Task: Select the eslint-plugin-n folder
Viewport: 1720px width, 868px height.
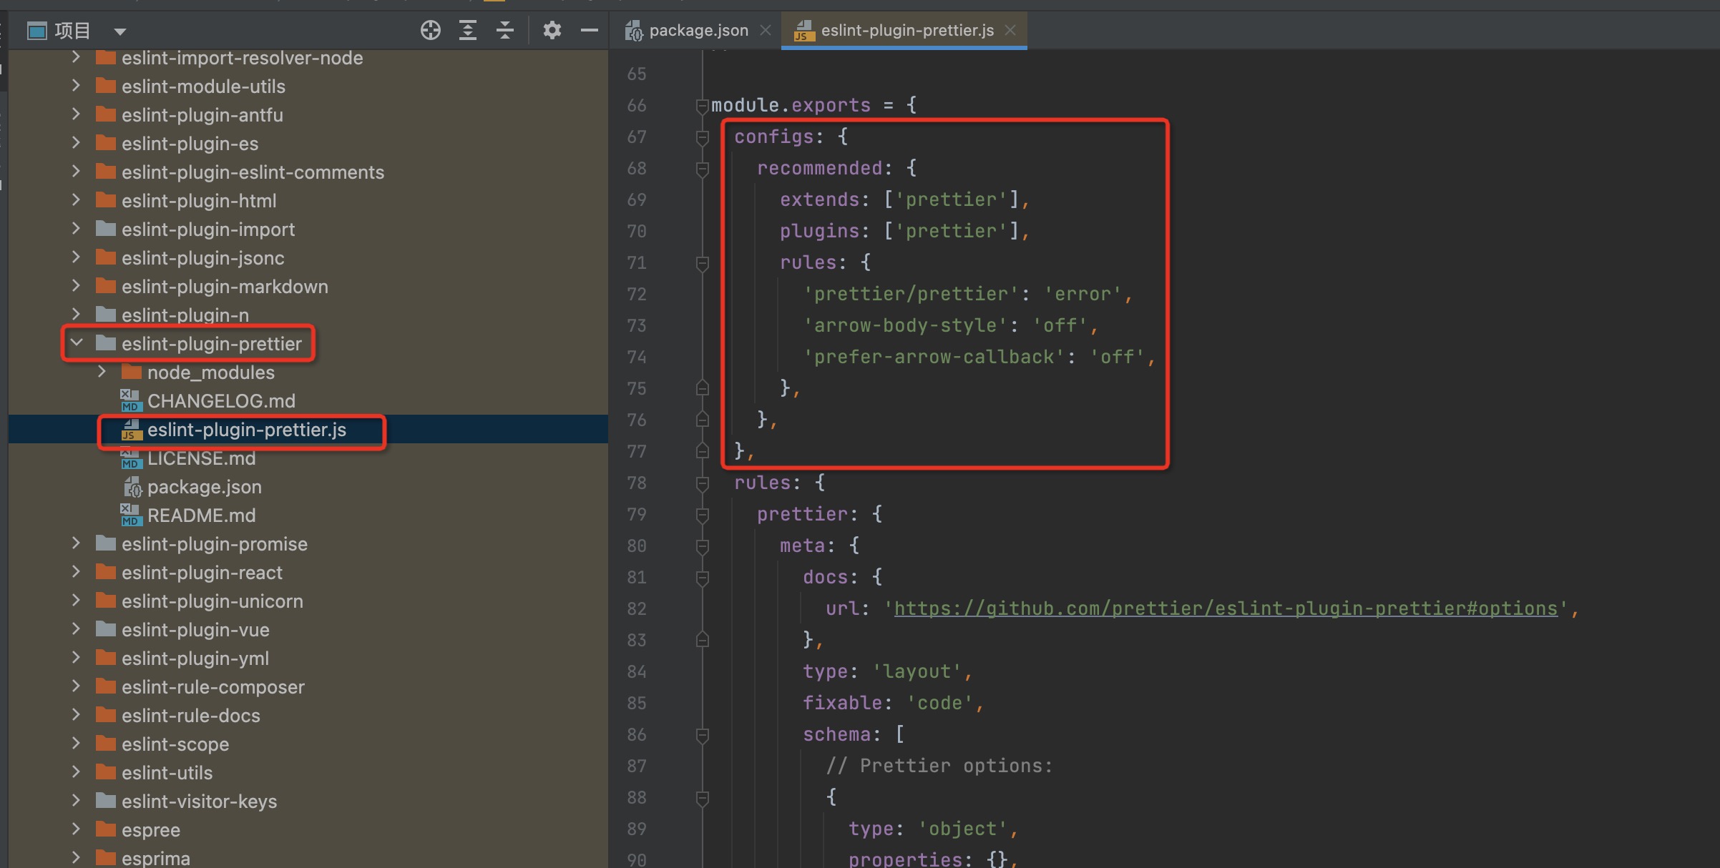Action: click(185, 315)
